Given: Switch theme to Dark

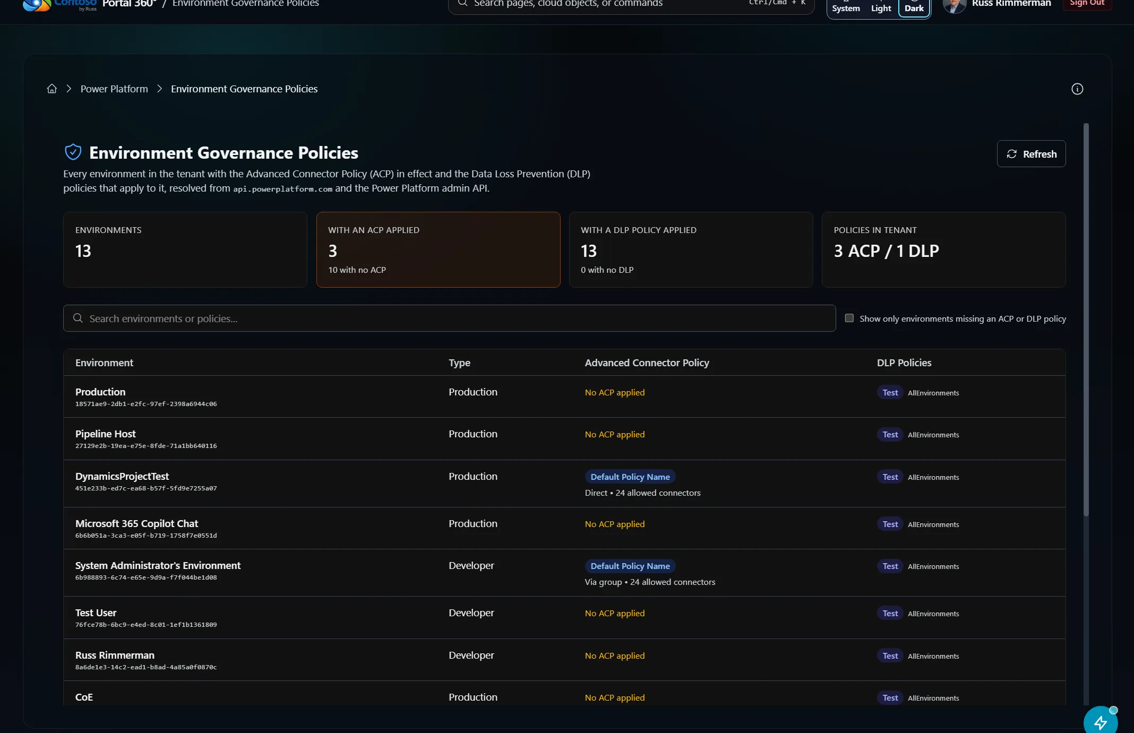Looking at the screenshot, I should pos(914,8).
